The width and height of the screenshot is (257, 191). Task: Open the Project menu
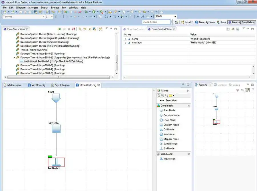[55, 7]
